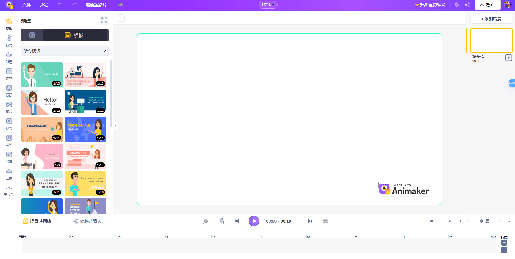Open the 文件 menu
The height and width of the screenshot is (259, 515).
(x=27, y=5)
